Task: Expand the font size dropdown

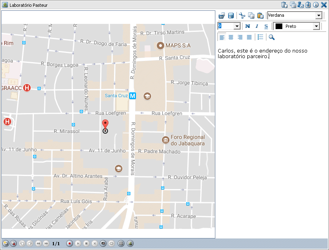Action: [237, 26]
